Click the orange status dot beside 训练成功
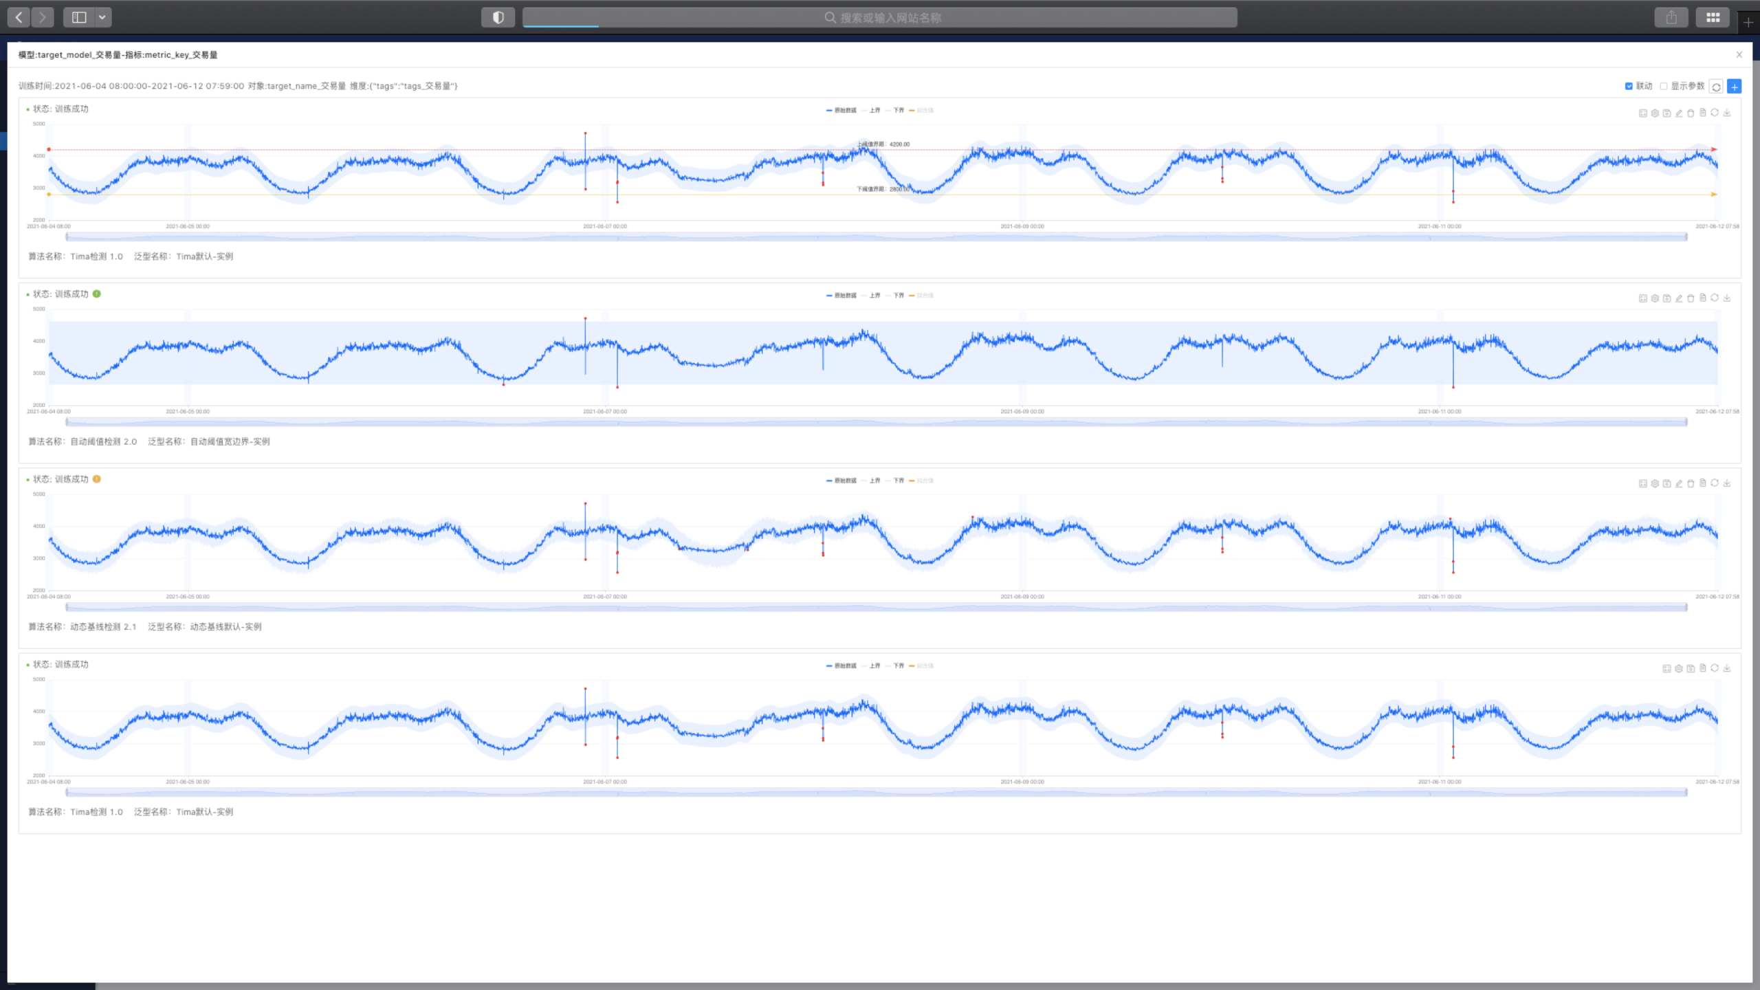This screenshot has width=1760, height=990. tap(97, 479)
